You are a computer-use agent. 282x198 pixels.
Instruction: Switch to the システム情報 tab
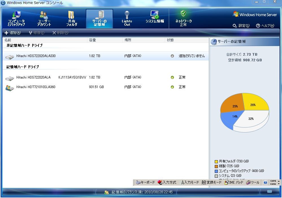[x=155, y=17]
